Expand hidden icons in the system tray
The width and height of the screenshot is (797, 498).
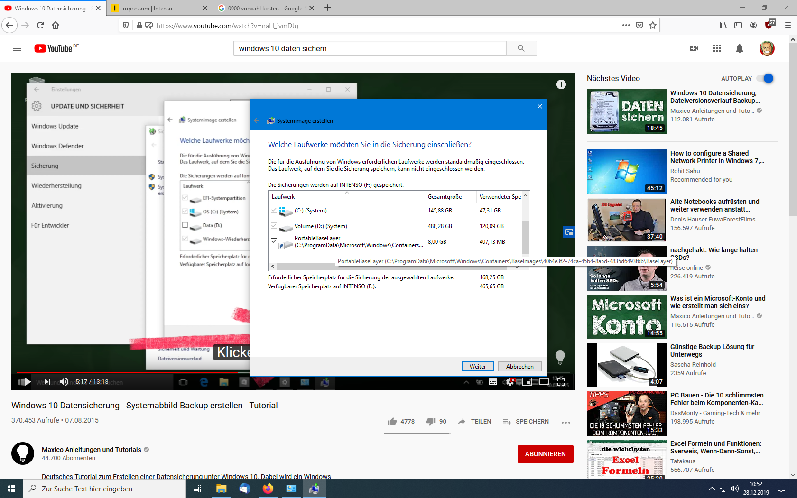coord(712,489)
